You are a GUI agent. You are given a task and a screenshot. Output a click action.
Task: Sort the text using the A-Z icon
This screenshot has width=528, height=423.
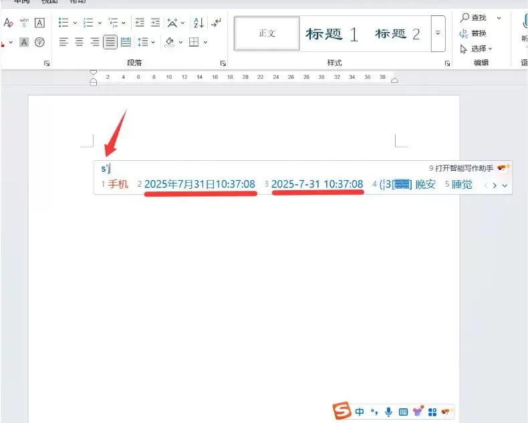click(199, 23)
